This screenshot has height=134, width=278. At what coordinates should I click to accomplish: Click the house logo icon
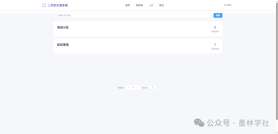[44, 5]
